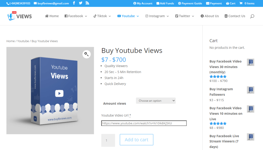Click the star rating under 30 minutes product
Image resolution: width=263 pixels, height=150 pixels.
[218, 77]
